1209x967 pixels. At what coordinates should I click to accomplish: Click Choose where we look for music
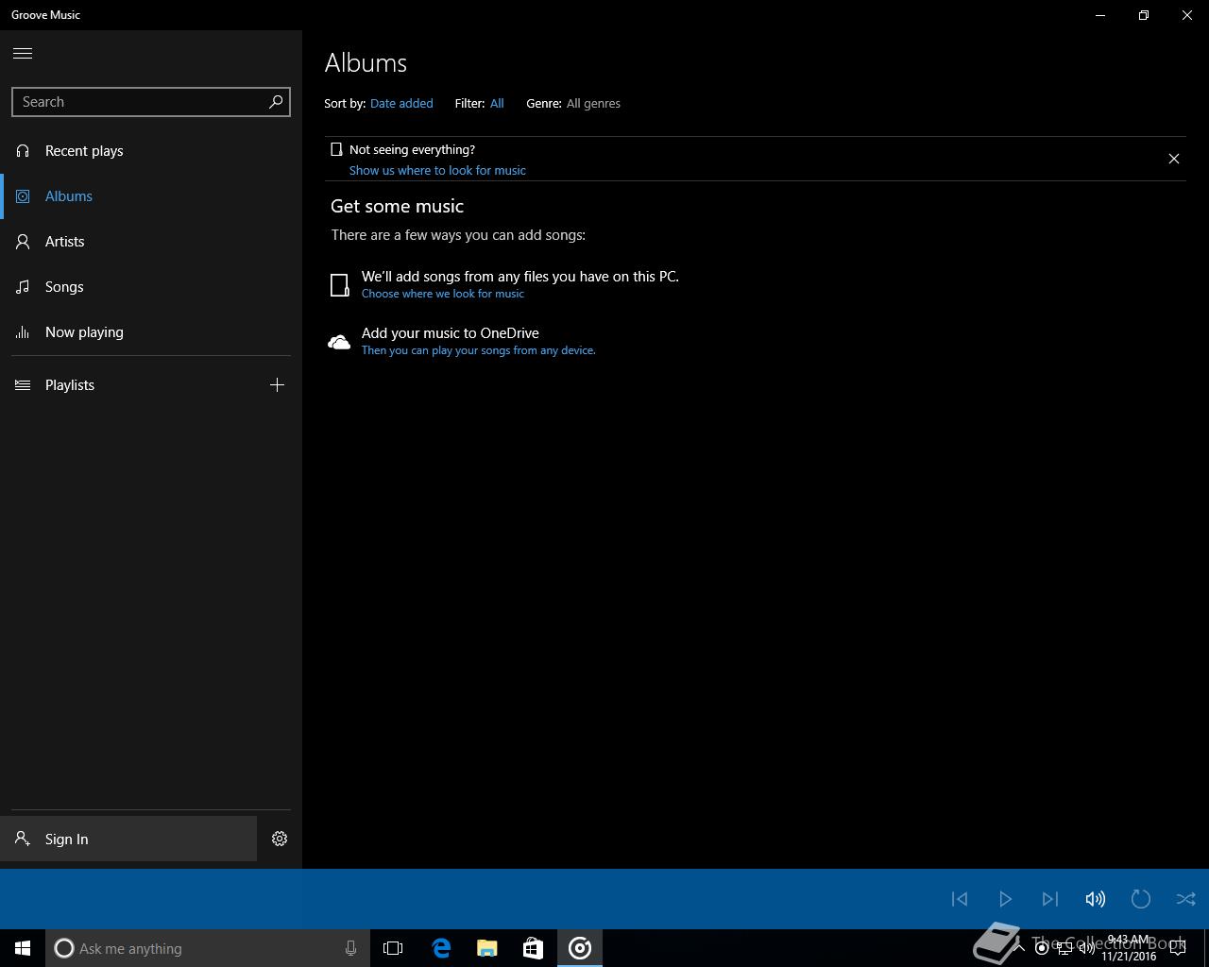(442, 294)
